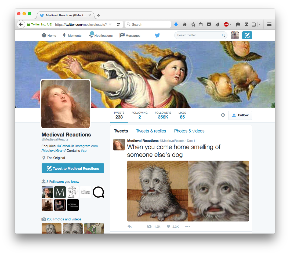The image size is (290, 255).
Task: Go to the Firefox home page icon
Action: click(184, 24)
